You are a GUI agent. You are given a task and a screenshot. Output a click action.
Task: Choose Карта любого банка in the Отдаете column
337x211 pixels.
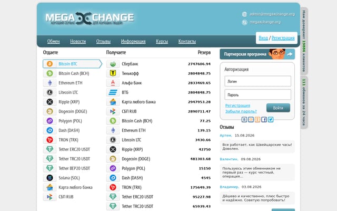pyautogui.click(x=72, y=187)
